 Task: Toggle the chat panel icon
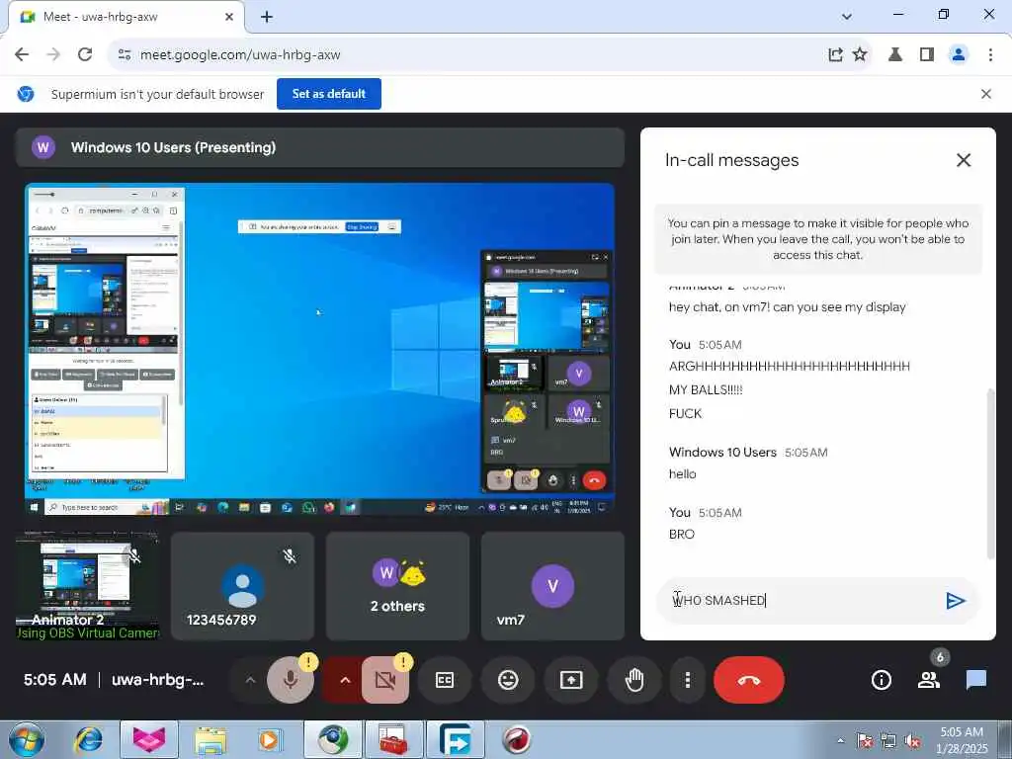click(x=975, y=680)
